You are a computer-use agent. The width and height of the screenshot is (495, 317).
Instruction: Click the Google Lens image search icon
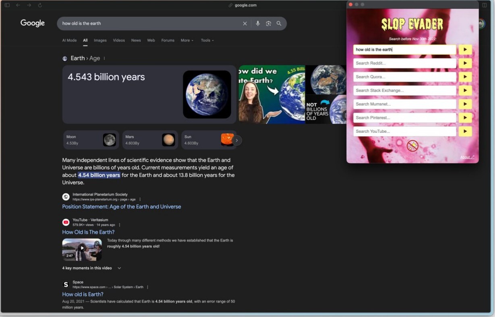(268, 24)
